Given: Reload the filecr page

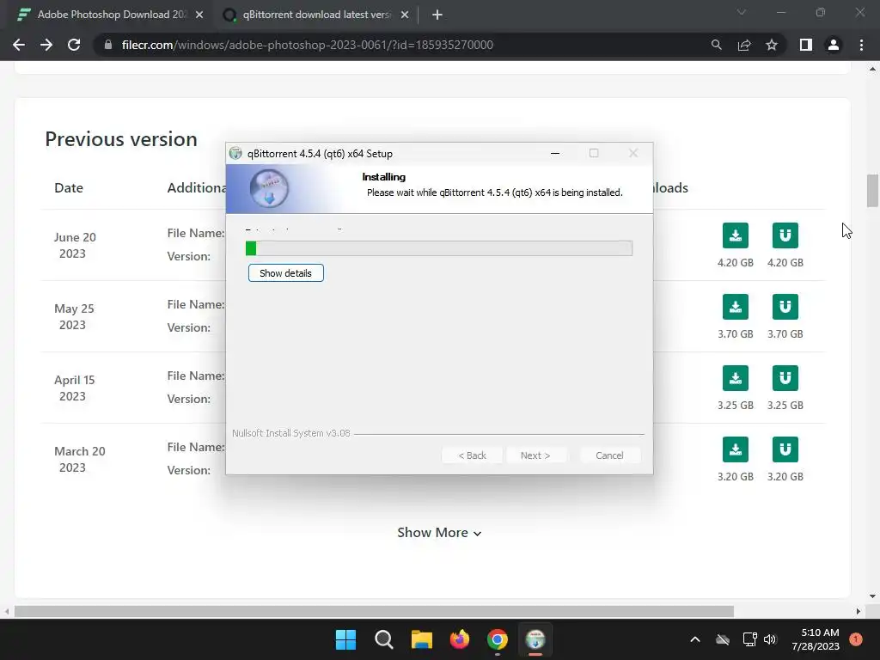Looking at the screenshot, I should click(x=74, y=45).
